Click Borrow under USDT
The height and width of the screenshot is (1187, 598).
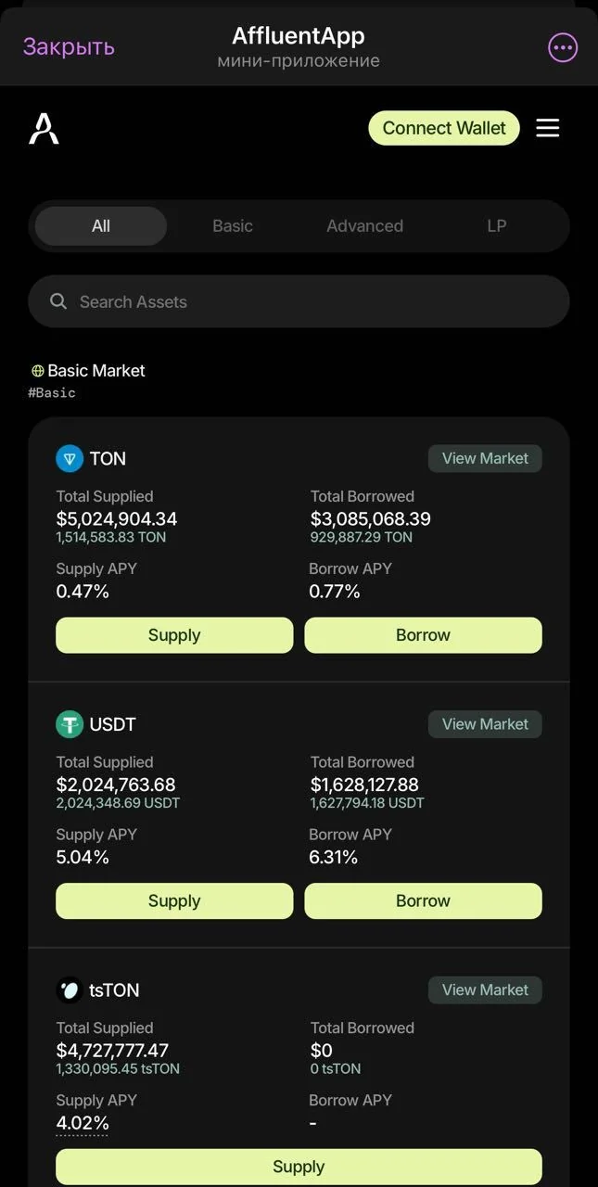click(423, 900)
